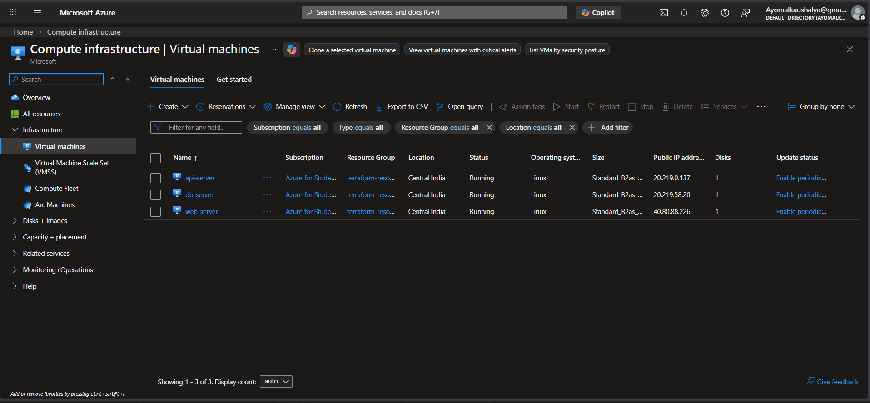Open the help question mark icon
870x403 pixels.
[x=725, y=13]
